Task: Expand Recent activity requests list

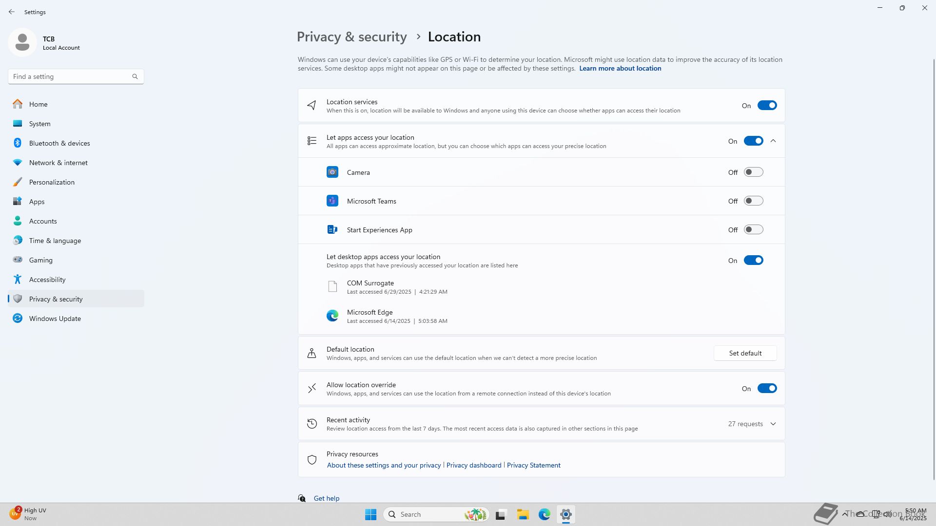Action: [773, 424]
